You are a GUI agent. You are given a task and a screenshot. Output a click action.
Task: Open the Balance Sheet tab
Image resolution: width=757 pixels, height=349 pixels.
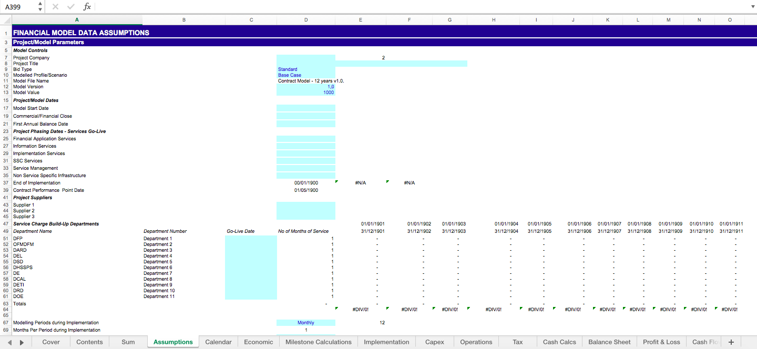tap(609, 342)
